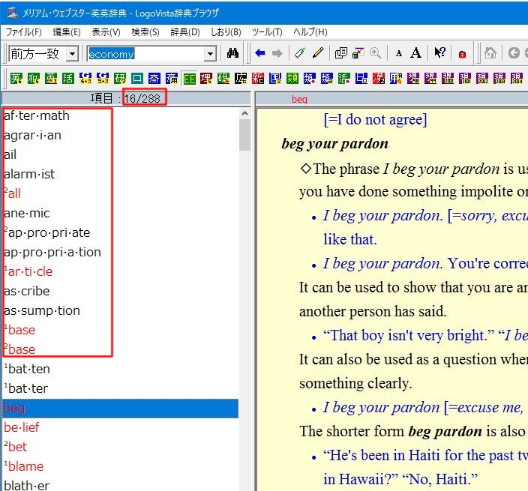This screenshot has height=491, width=528.
Task: Select the G 5+3 dictionary icon
Action: tap(103, 79)
